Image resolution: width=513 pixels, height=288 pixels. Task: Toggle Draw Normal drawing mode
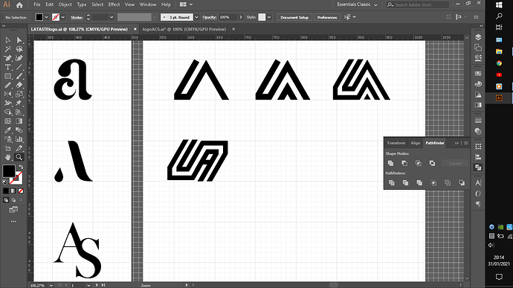pyautogui.click(x=6, y=200)
